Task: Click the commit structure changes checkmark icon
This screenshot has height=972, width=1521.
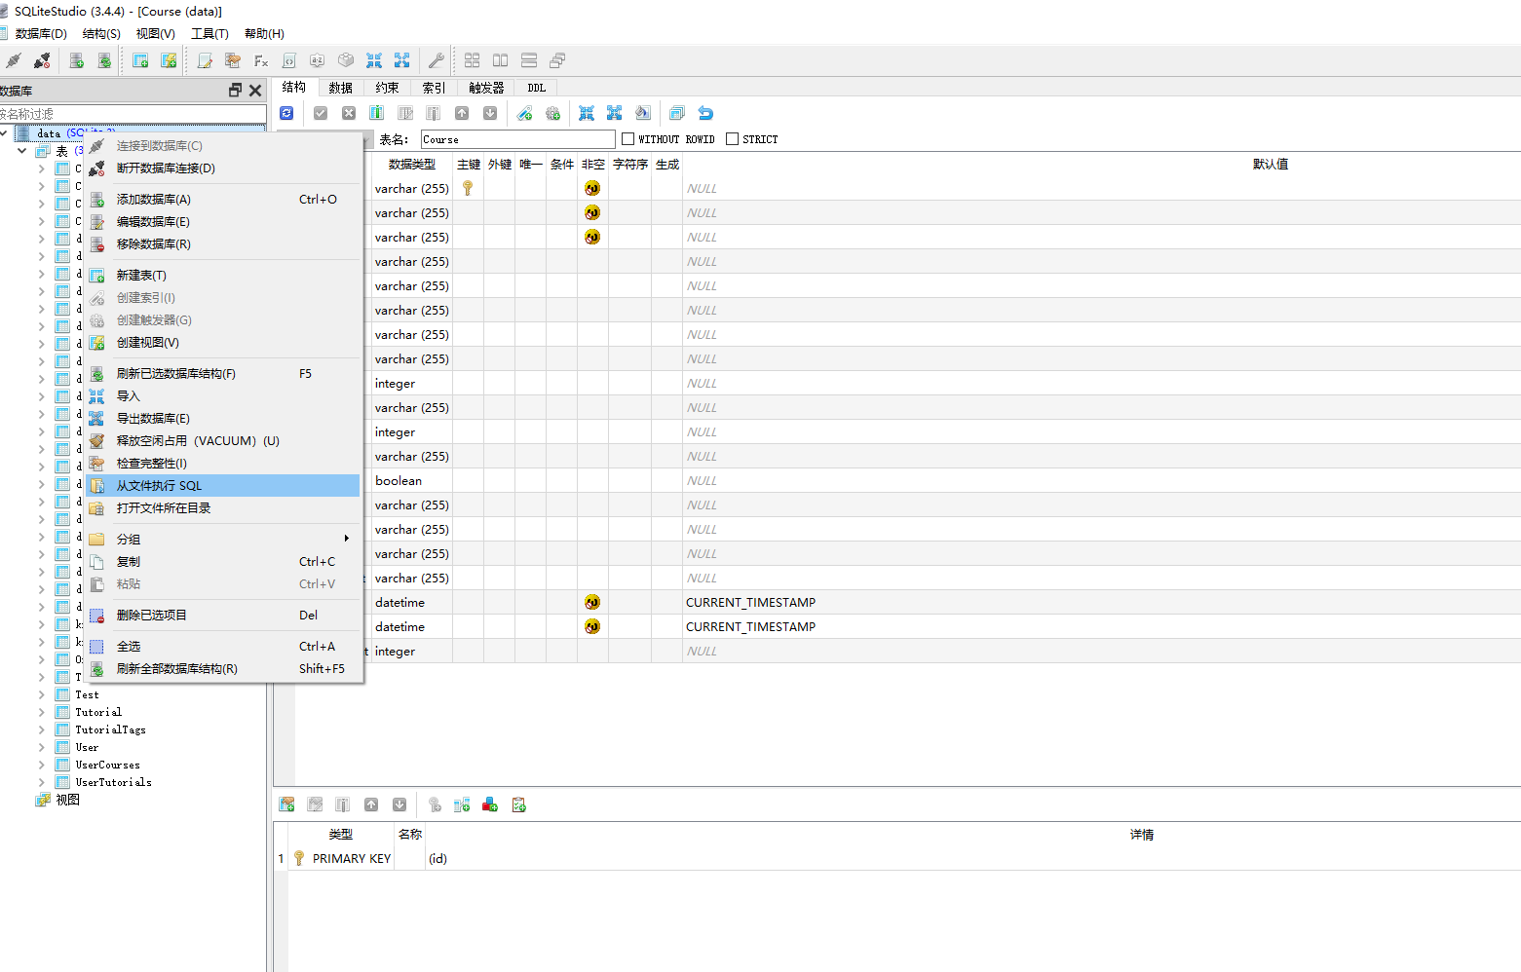Action: (321, 113)
